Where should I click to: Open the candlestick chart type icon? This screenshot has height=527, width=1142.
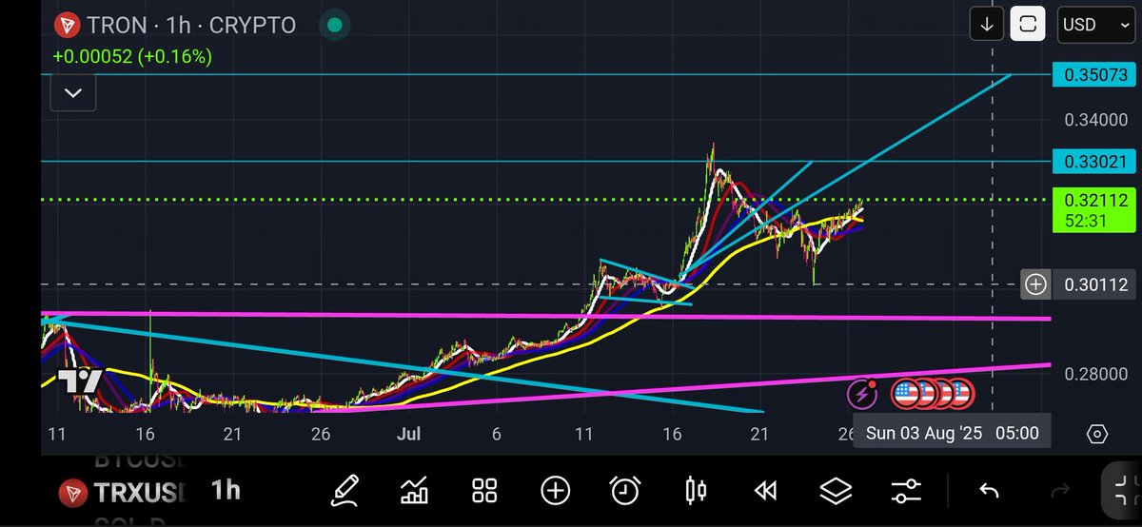point(696,491)
